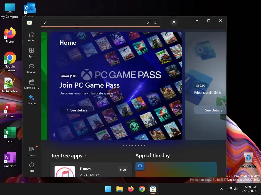
Task: Show hidden system tray icons
Action: coord(221,189)
